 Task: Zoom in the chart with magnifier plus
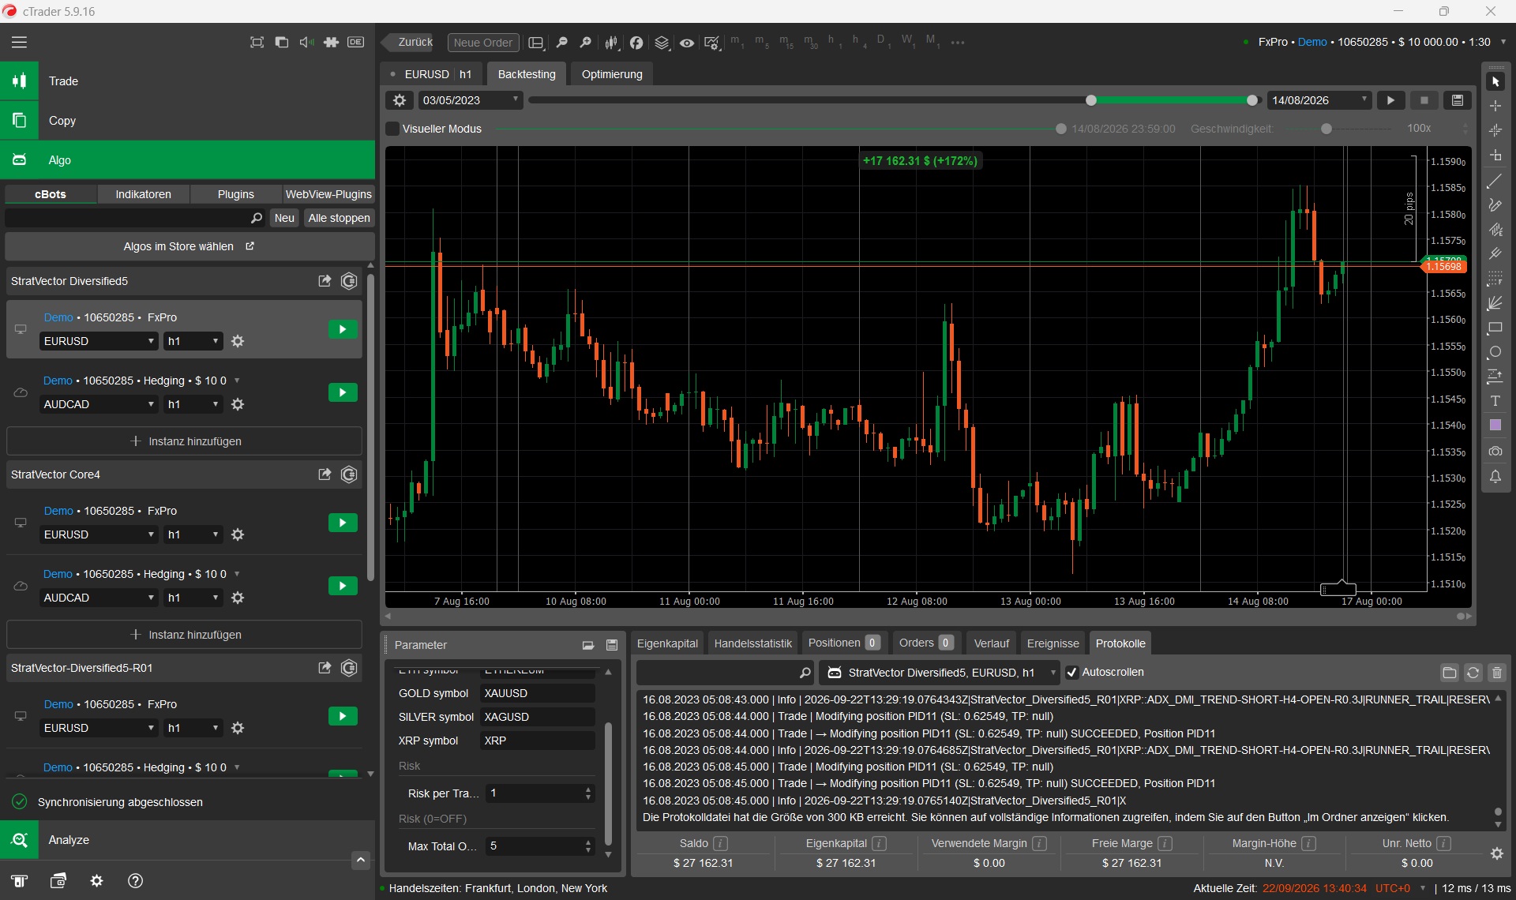click(x=585, y=43)
